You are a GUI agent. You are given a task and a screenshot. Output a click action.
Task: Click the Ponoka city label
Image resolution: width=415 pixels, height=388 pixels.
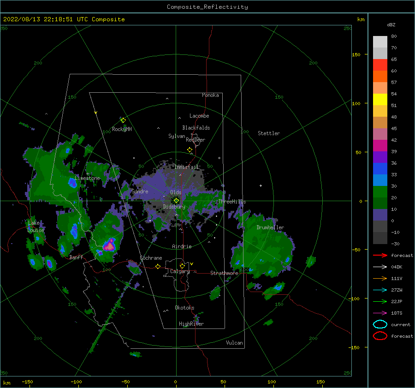coord(210,95)
